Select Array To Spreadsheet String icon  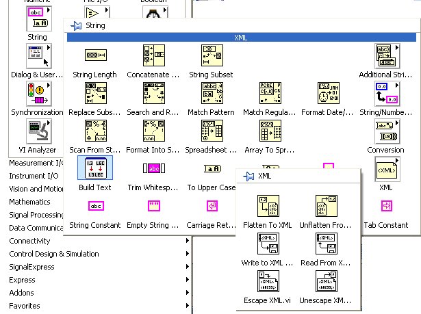270,131
